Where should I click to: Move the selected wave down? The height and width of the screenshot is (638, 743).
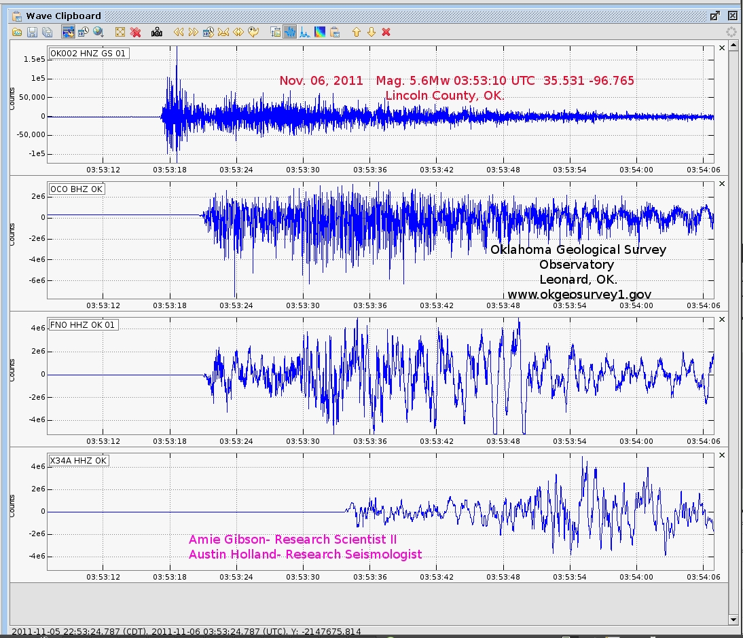(371, 32)
